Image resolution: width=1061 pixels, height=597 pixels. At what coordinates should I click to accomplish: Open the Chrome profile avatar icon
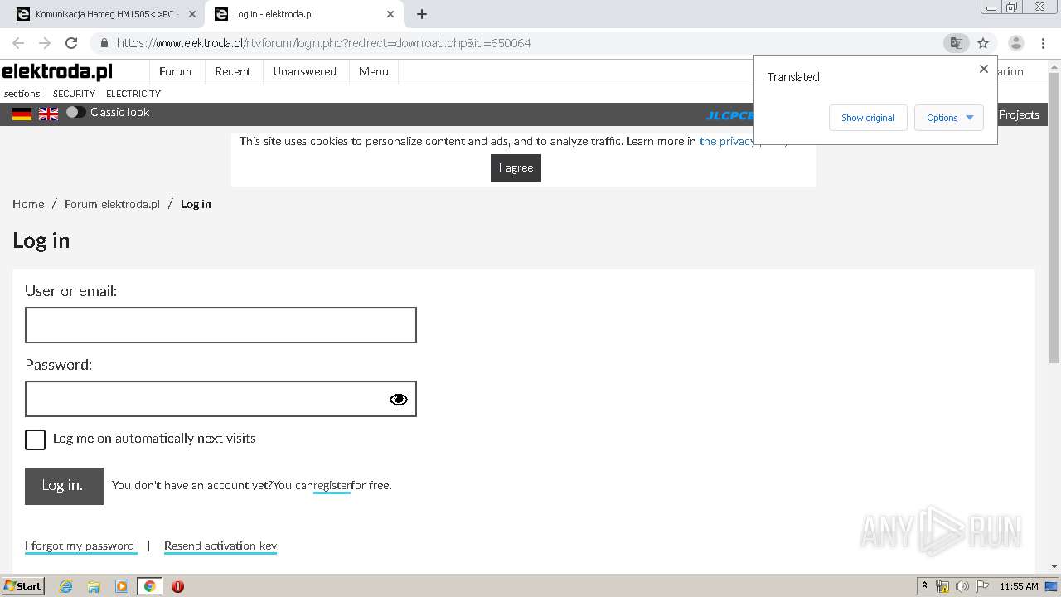(x=1016, y=43)
